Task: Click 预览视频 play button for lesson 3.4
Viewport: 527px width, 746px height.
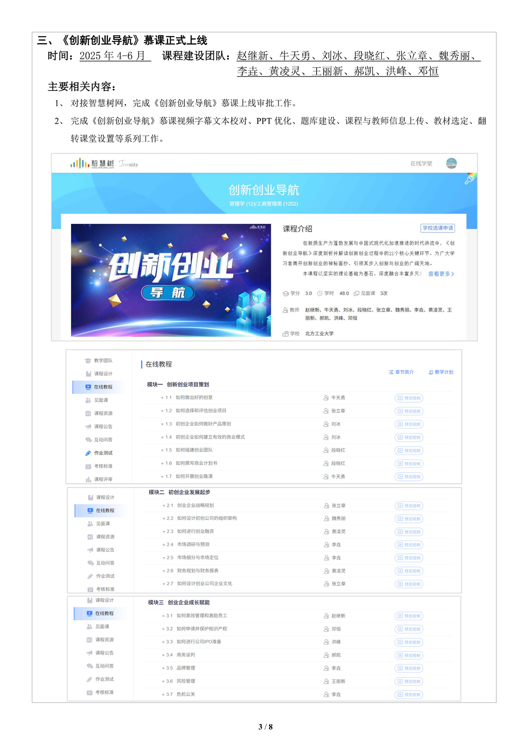Action: tap(409, 655)
